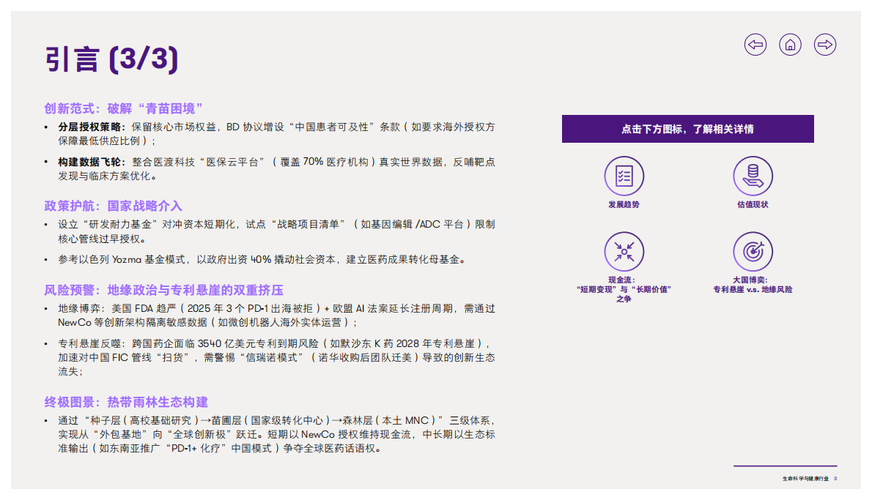The height and width of the screenshot is (500, 872).
Task: Select the 大国博弈 dartboard target icon
Action: click(753, 253)
